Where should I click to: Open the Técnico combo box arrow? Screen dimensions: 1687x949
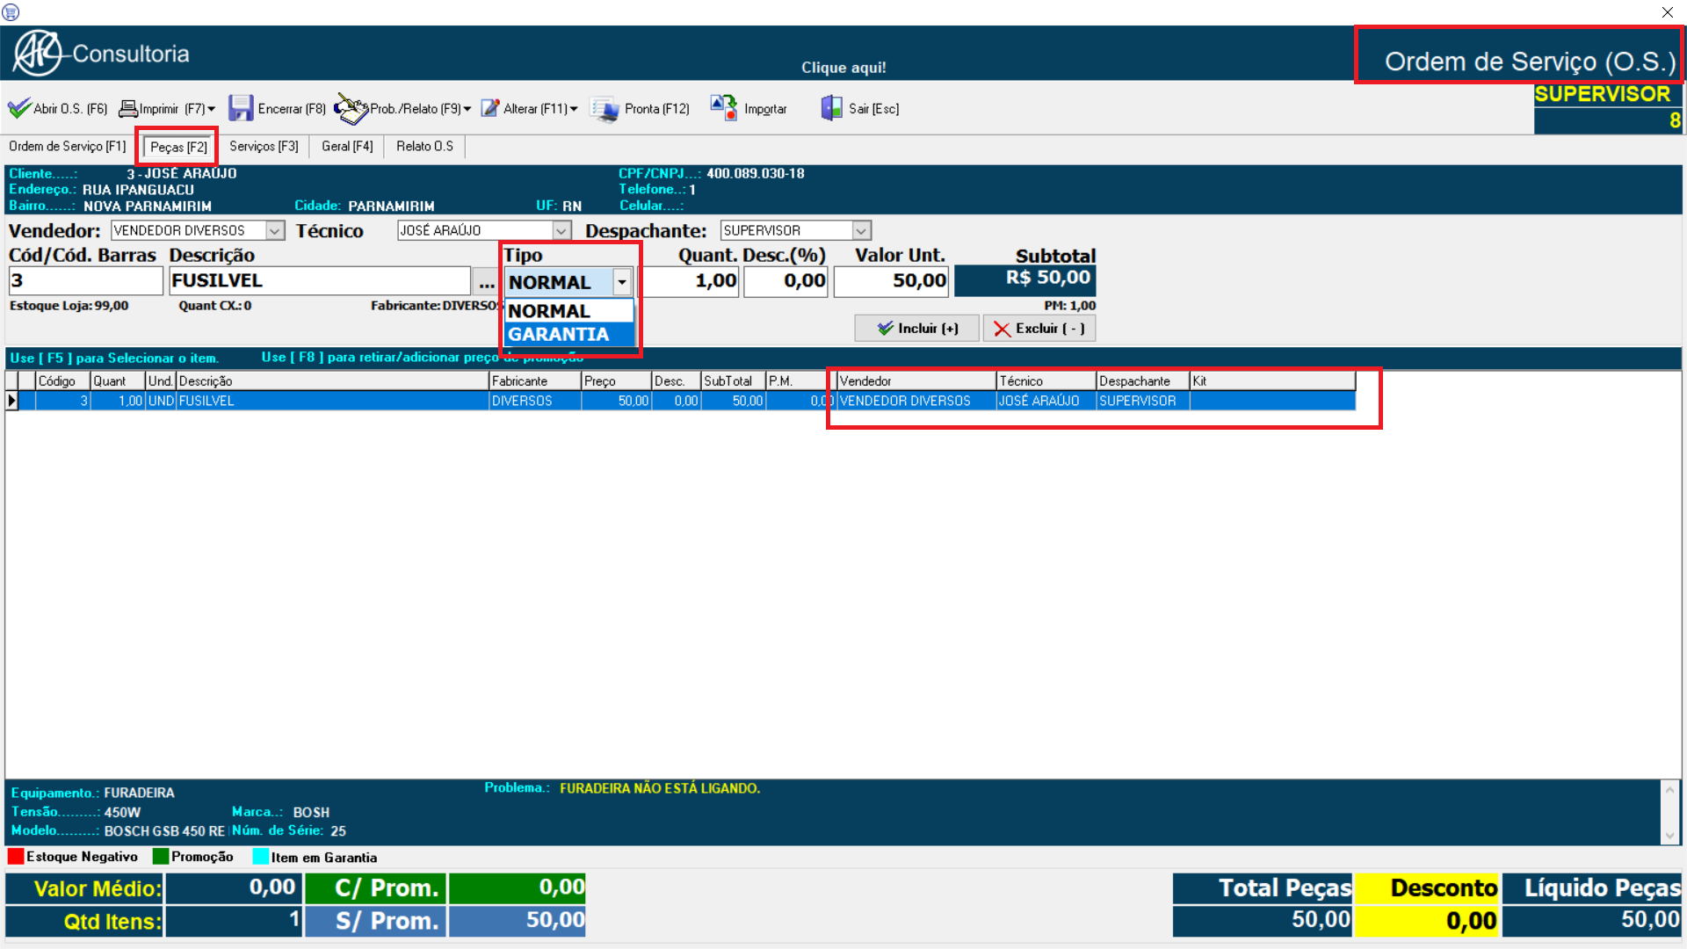tap(561, 230)
